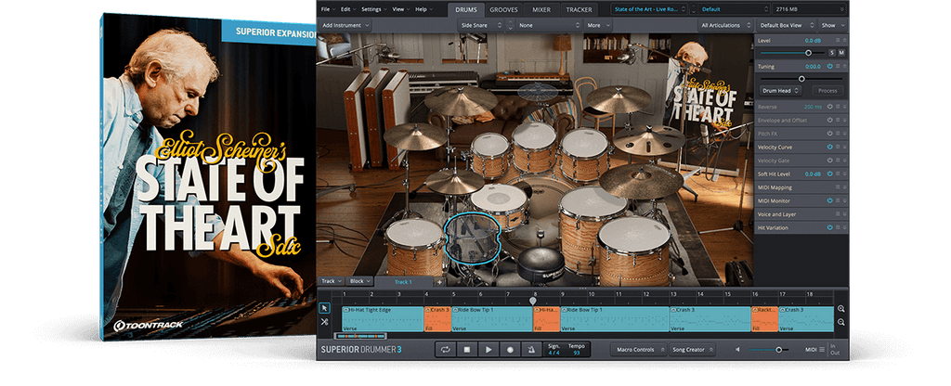951x386 pixels.
Task: Mute the instrument with M button
Action: [841, 53]
